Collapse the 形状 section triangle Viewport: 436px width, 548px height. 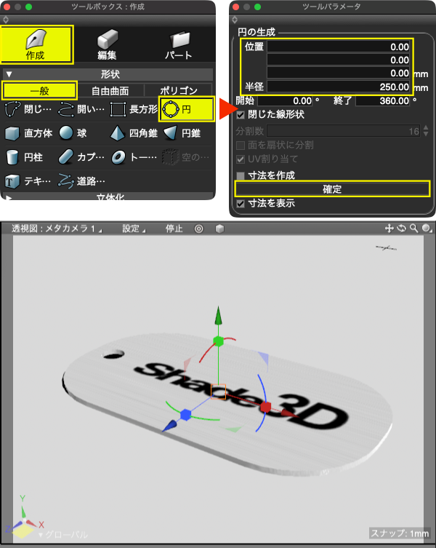point(9,74)
